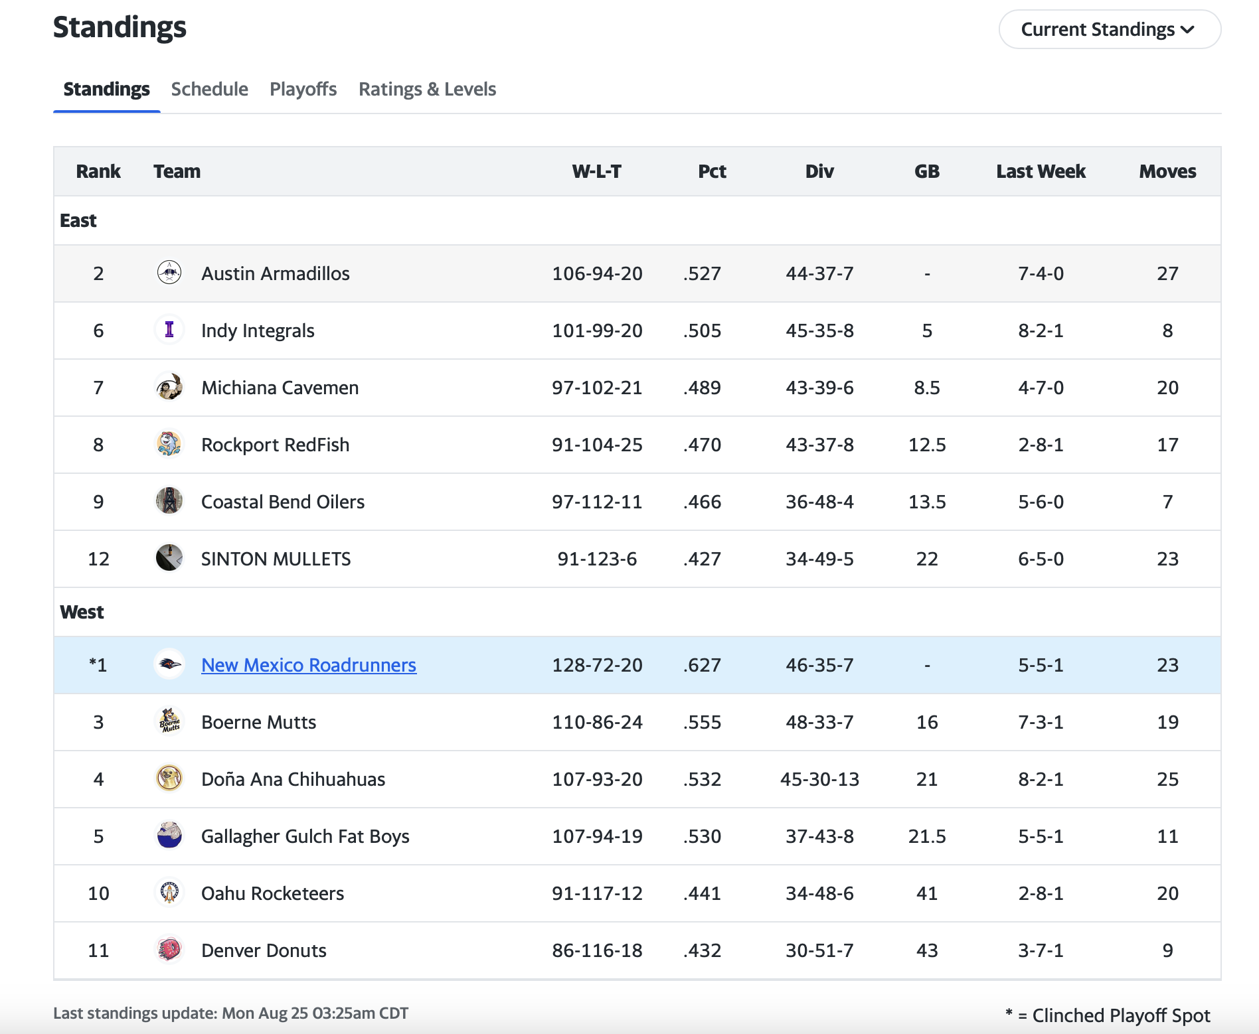Image resolution: width=1259 pixels, height=1034 pixels.
Task: Open the Playoffs tab
Action: tap(303, 90)
